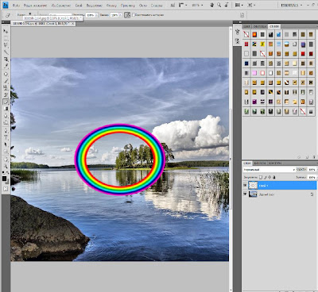Toggle Quick Mask mode in toolbox
318x292 pixels.
(x=6, y=189)
